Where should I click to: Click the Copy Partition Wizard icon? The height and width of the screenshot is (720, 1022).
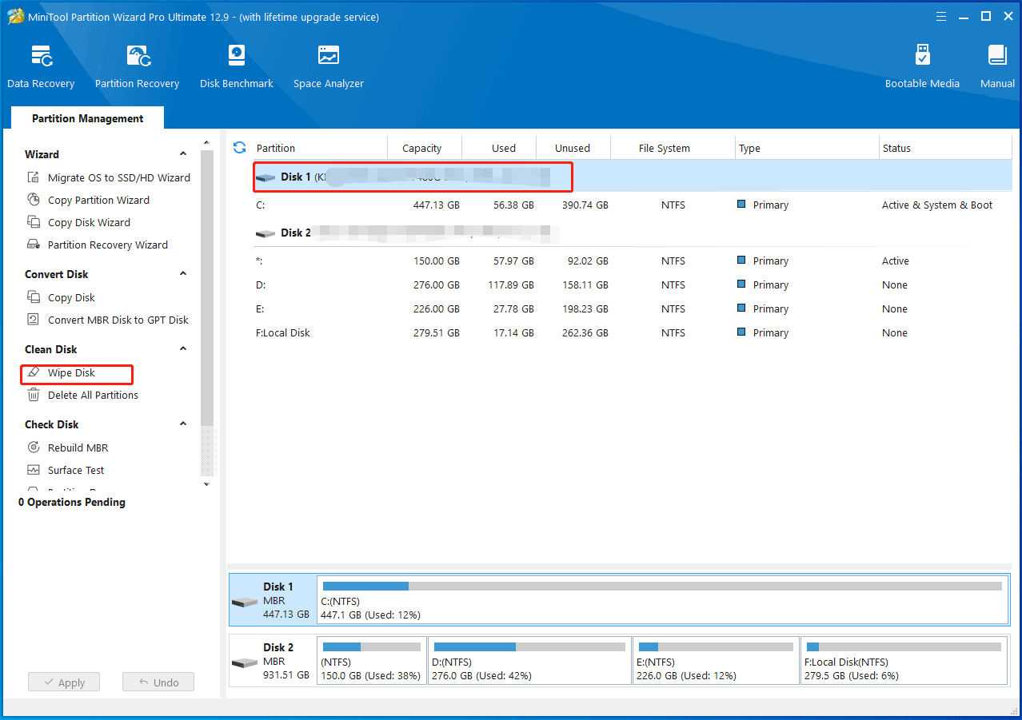(34, 200)
